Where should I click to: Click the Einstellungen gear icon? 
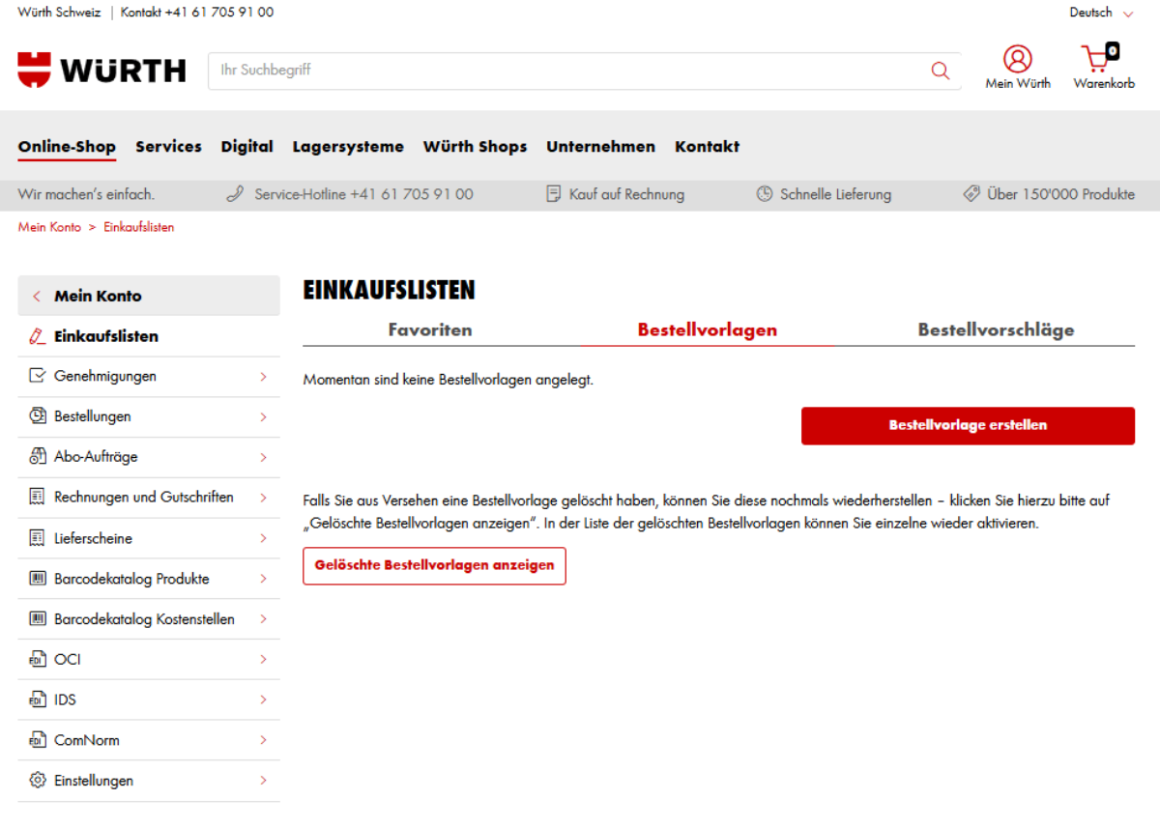(x=38, y=781)
